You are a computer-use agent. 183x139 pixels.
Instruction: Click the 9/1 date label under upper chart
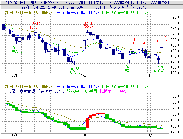click(15, 76)
